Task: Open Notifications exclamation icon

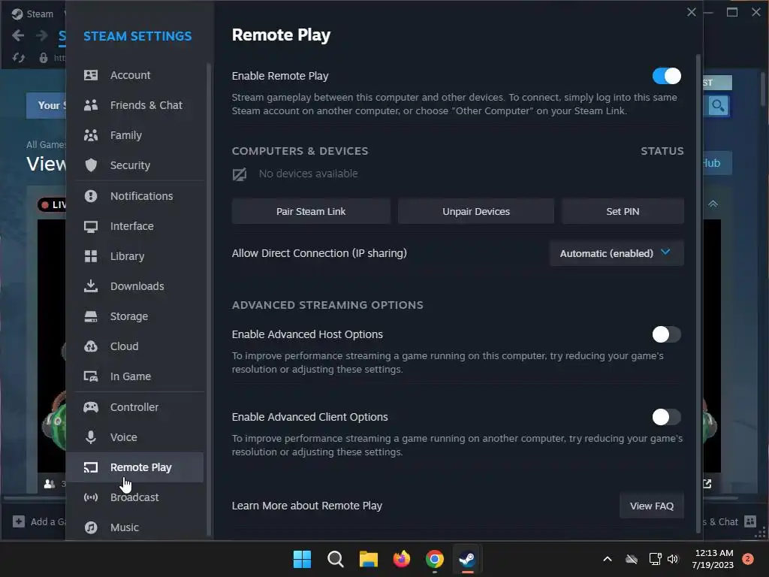Action: 91,196
